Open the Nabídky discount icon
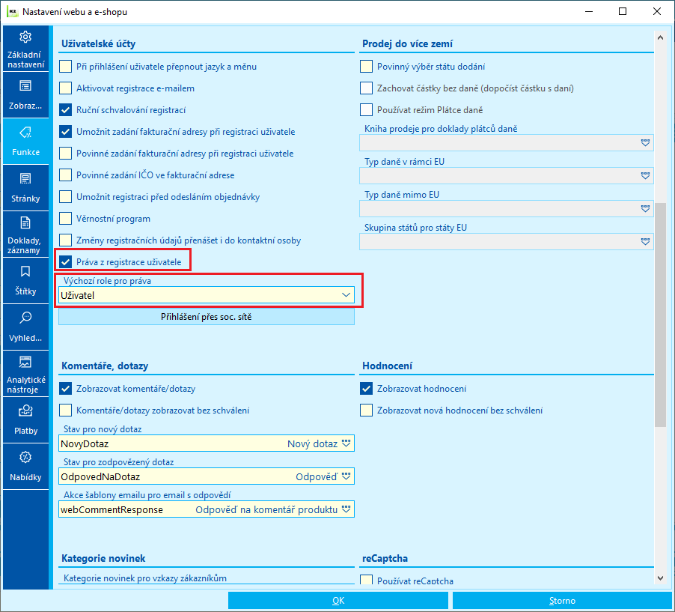Viewport: 675px width, 612px height. tap(25, 457)
